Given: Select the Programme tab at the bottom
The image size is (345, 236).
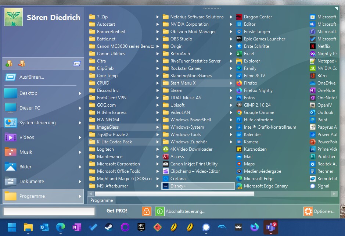Looking at the screenshot, I should (101, 200).
